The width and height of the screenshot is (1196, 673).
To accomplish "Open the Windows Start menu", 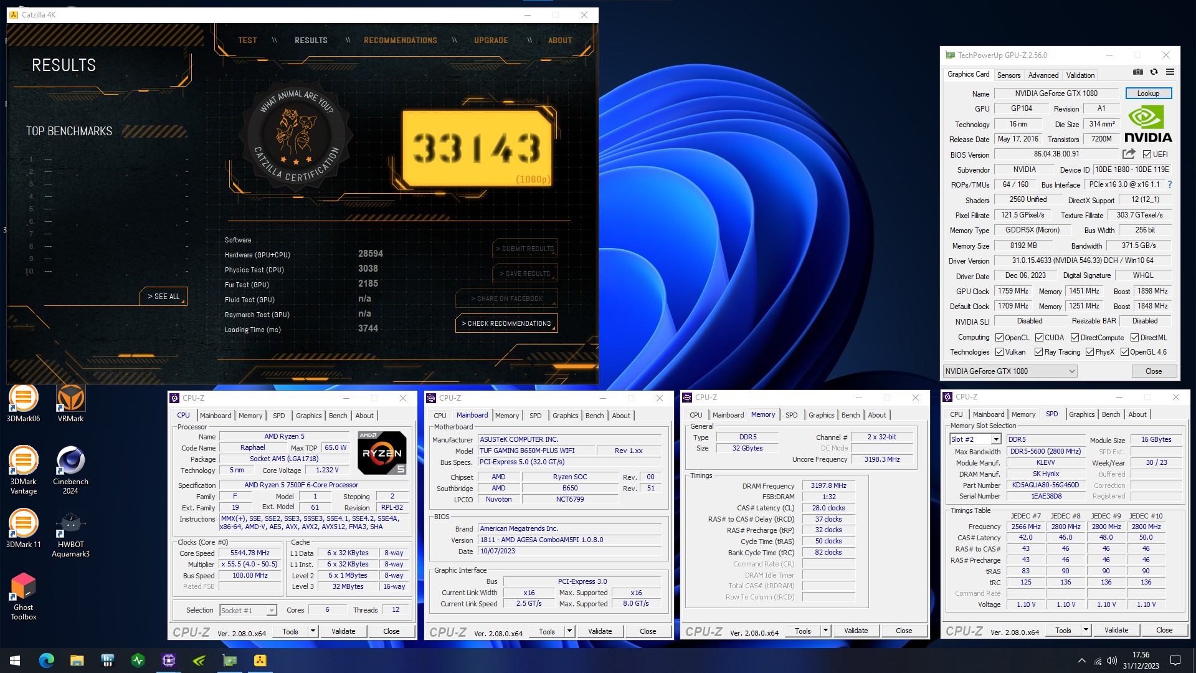I will point(16,660).
